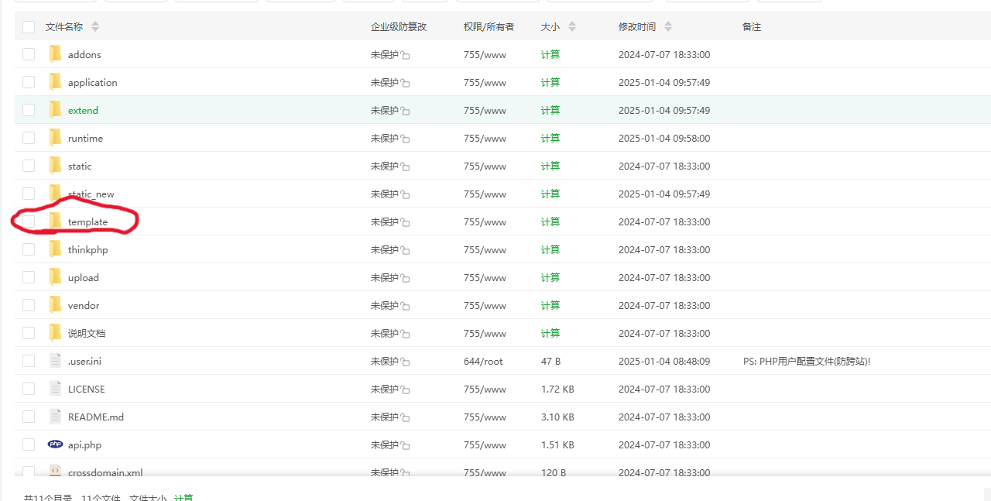Image resolution: width=991 pixels, height=501 pixels.
Task: Toggle the select-all checkbox in the header row
Action: point(28,26)
